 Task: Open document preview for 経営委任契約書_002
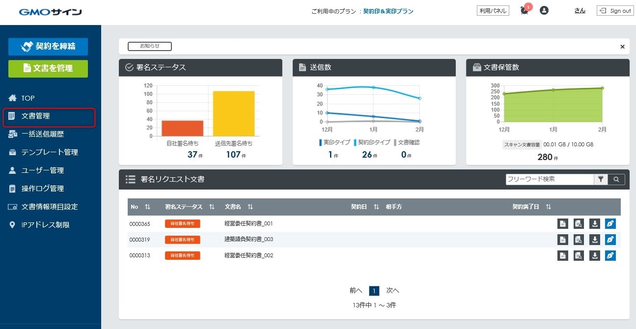click(x=579, y=255)
